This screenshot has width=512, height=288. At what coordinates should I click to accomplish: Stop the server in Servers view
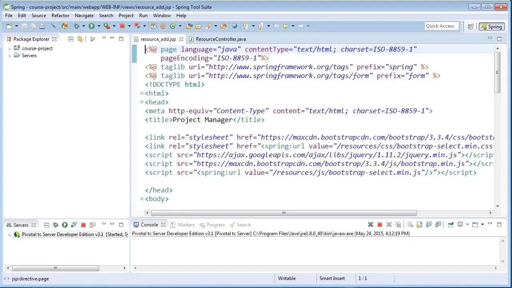point(84,225)
